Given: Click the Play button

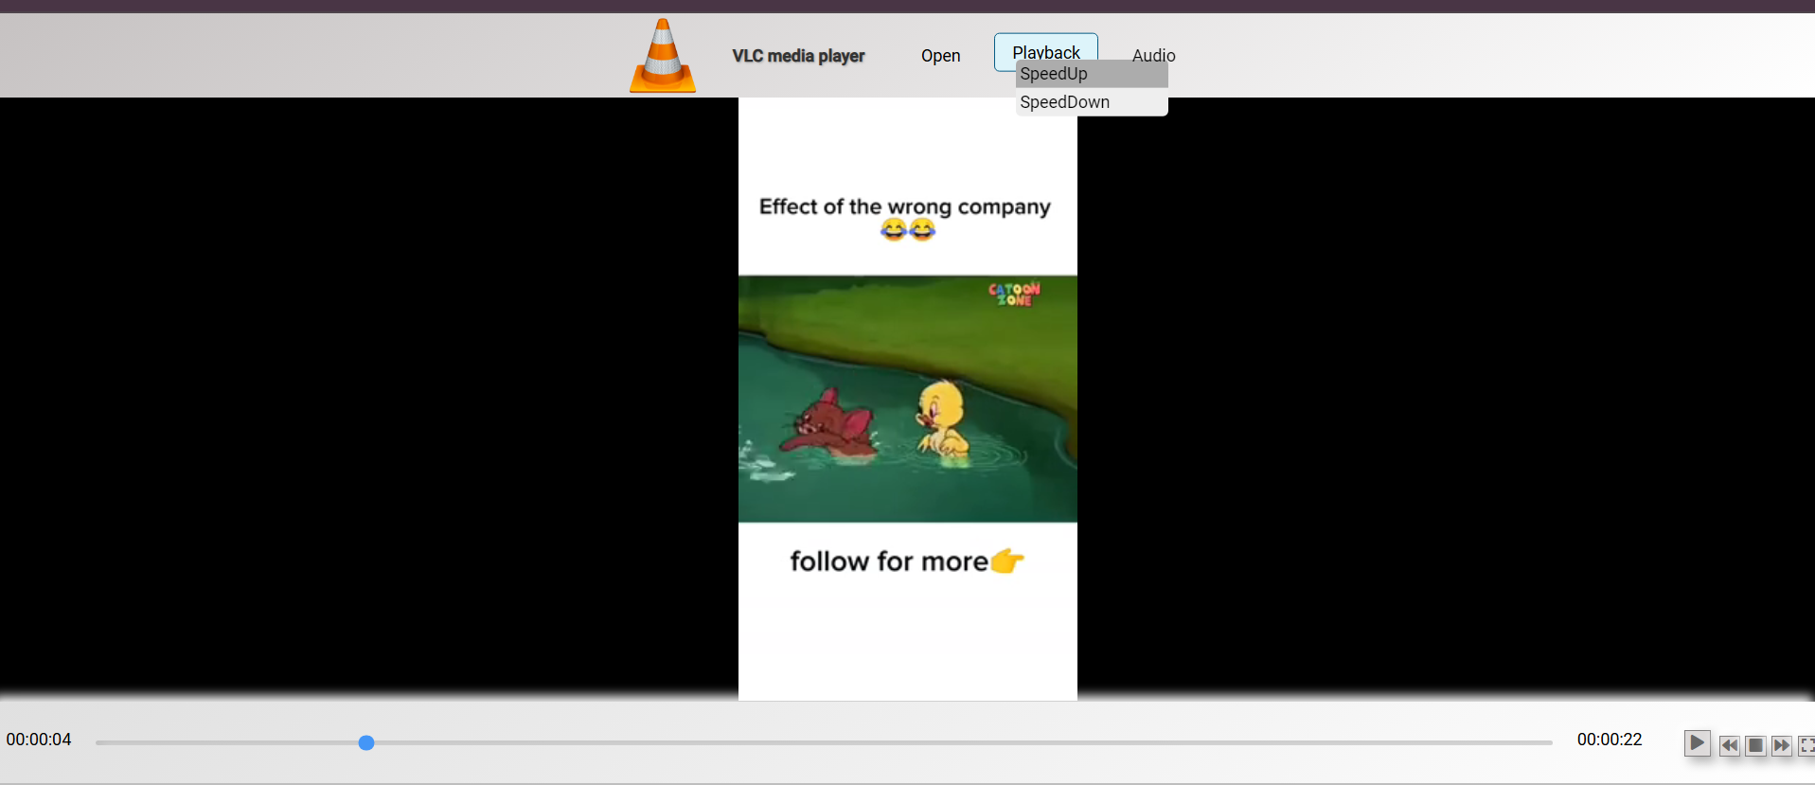Looking at the screenshot, I should click(x=1697, y=743).
